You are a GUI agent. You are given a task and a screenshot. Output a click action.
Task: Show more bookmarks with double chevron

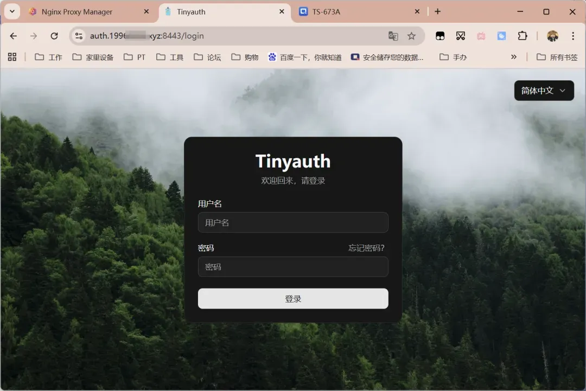click(514, 57)
